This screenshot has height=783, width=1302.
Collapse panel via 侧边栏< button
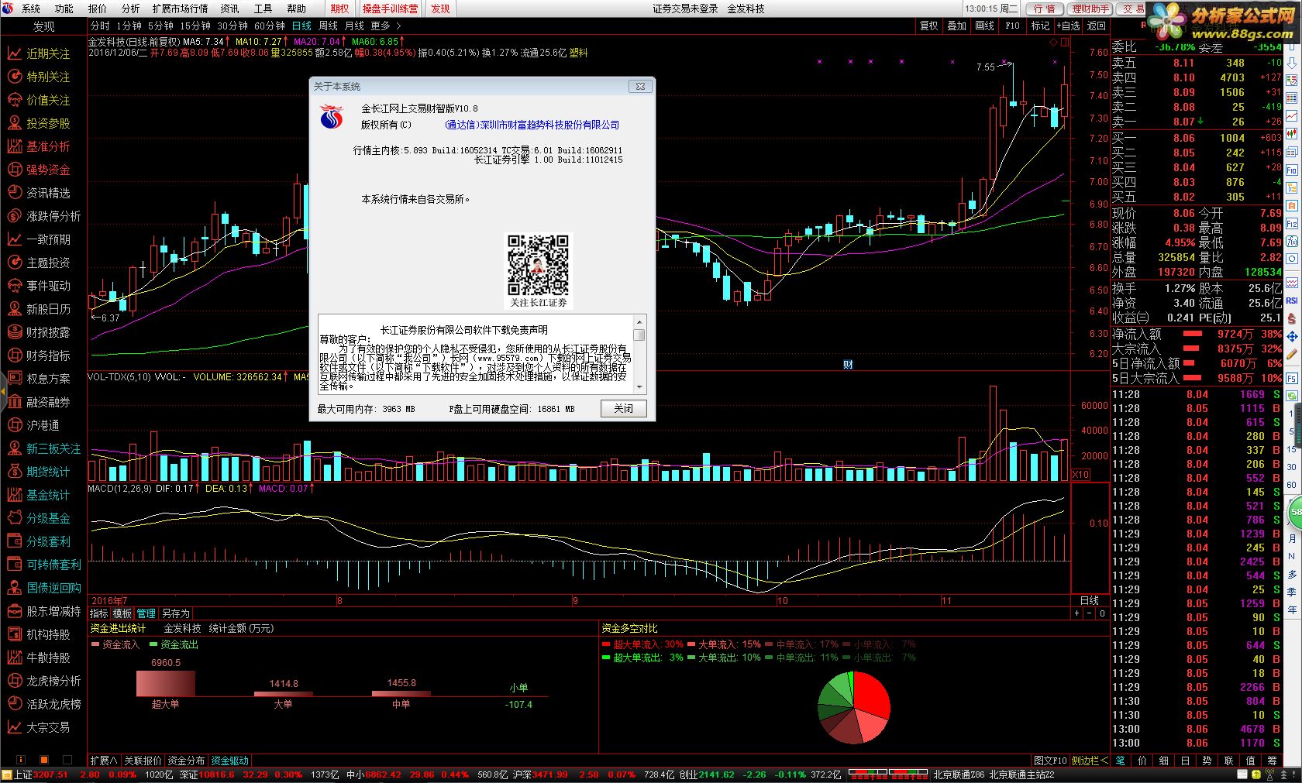[1090, 761]
